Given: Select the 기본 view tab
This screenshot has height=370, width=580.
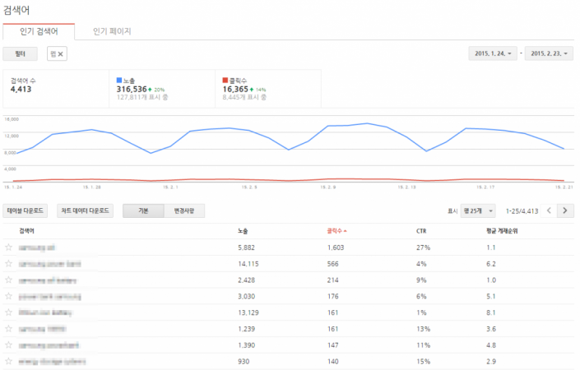Looking at the screenshot, I should 143,210.
